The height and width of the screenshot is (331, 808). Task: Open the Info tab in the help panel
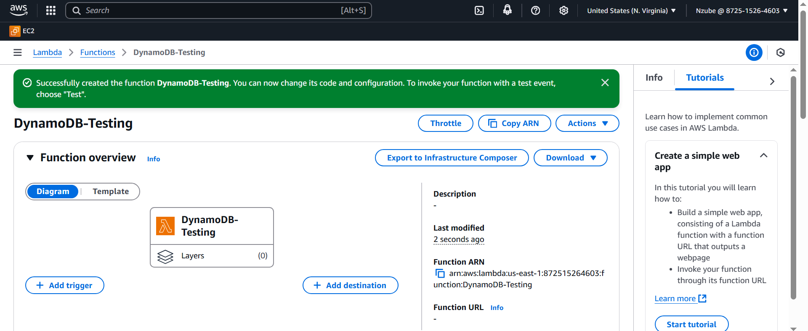[654, 78]
